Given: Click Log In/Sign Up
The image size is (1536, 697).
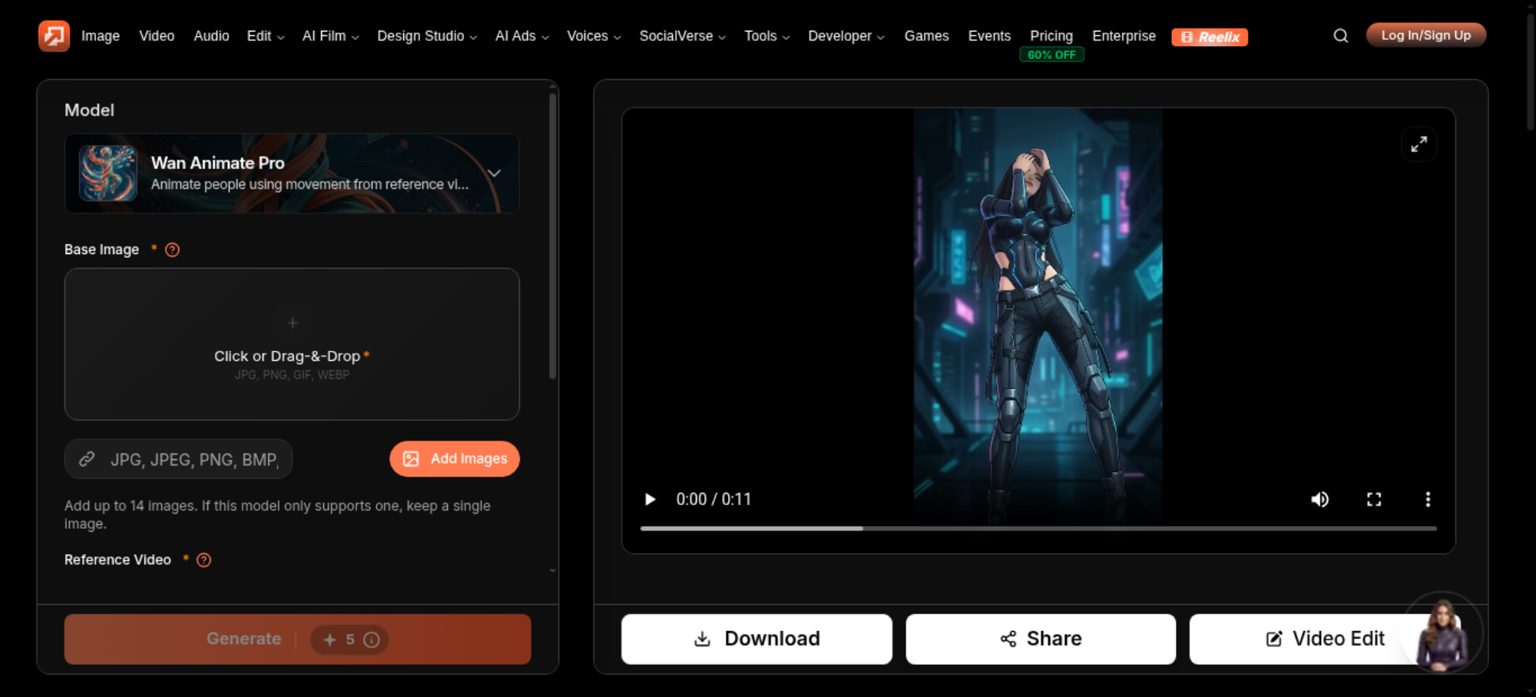Looking at the screenshot, I should coord(1426,35).
